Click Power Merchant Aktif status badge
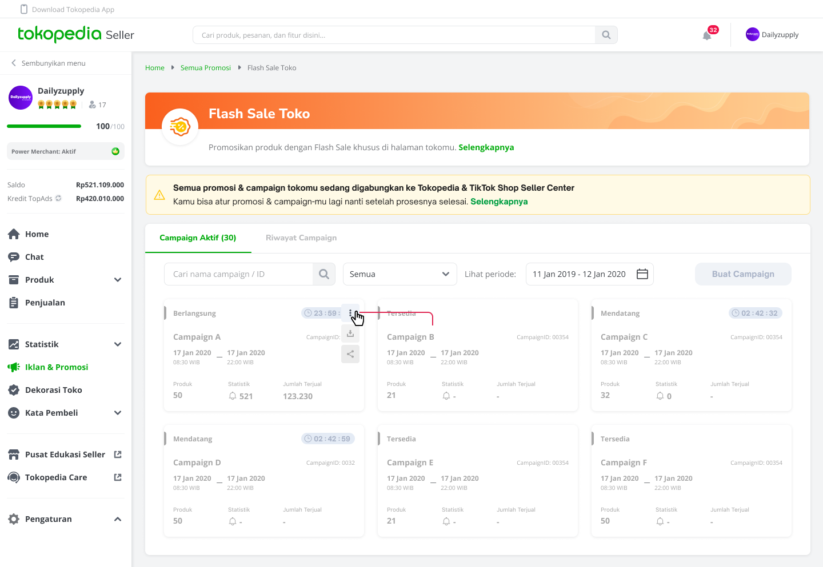The width and height of the screenshot is (823, 567). tap(65, 151)
